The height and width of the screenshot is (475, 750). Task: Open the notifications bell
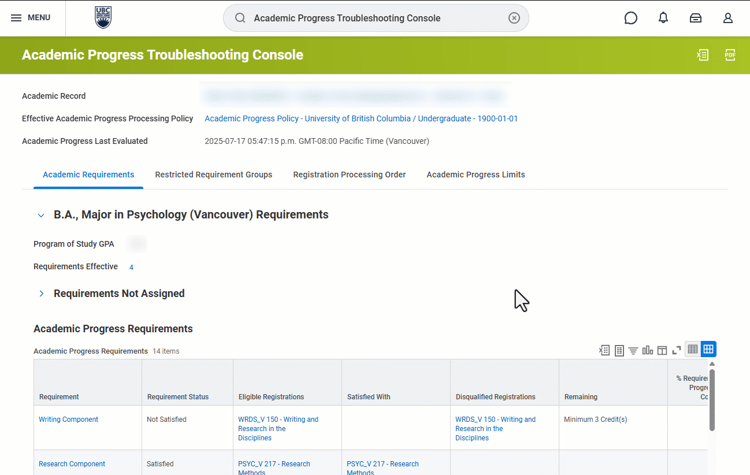coord(663,18)
